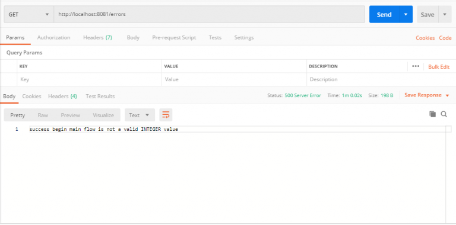The height and width of the screenshot is (225, 456).
Task: Open the three-dots options in params table
Action: pos(416,66)
